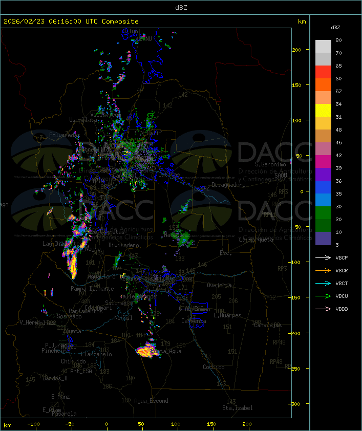Click the Divisadero place label

pyautogui.click(x=123, y=245)
